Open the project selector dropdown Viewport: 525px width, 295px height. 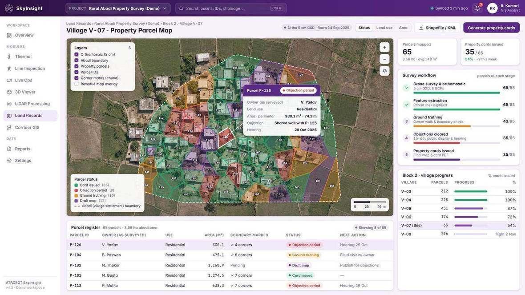coord(118,8)
